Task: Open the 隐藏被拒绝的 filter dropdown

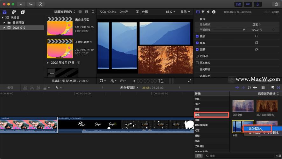Action: click(x=65, y=12)
